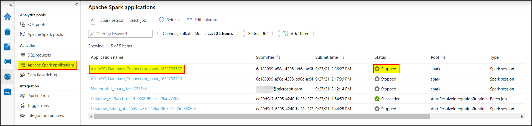Open Dataflow_842faccb batch job link
The height and width of the screenshot is (126, 532).
(136, 99)
